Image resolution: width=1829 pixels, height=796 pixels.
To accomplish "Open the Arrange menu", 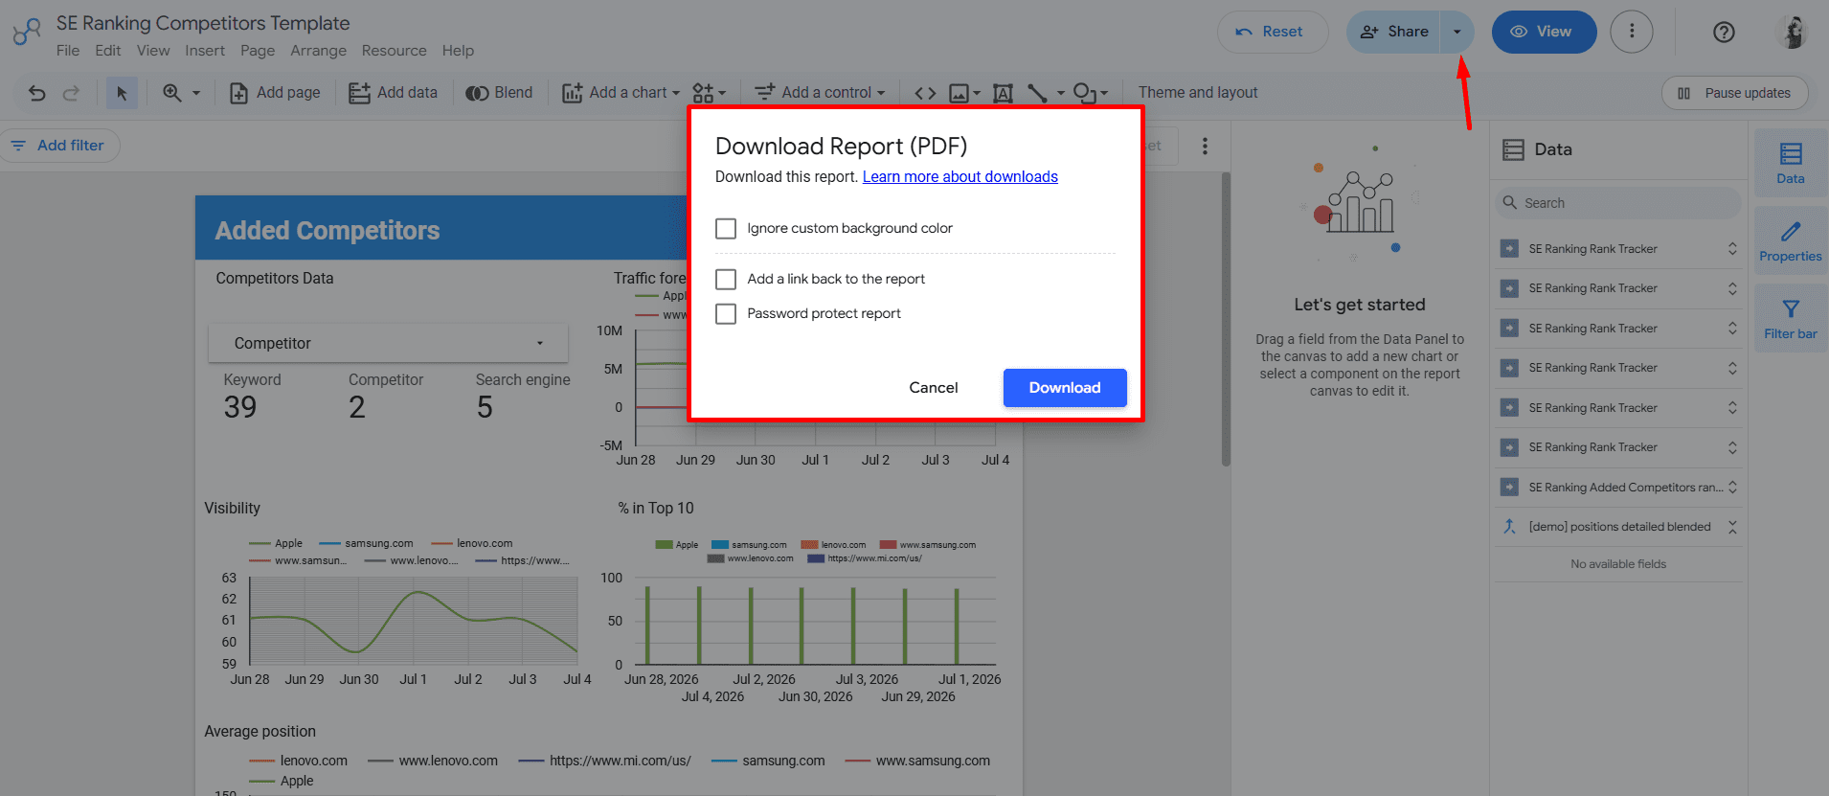I will [319, 51].
